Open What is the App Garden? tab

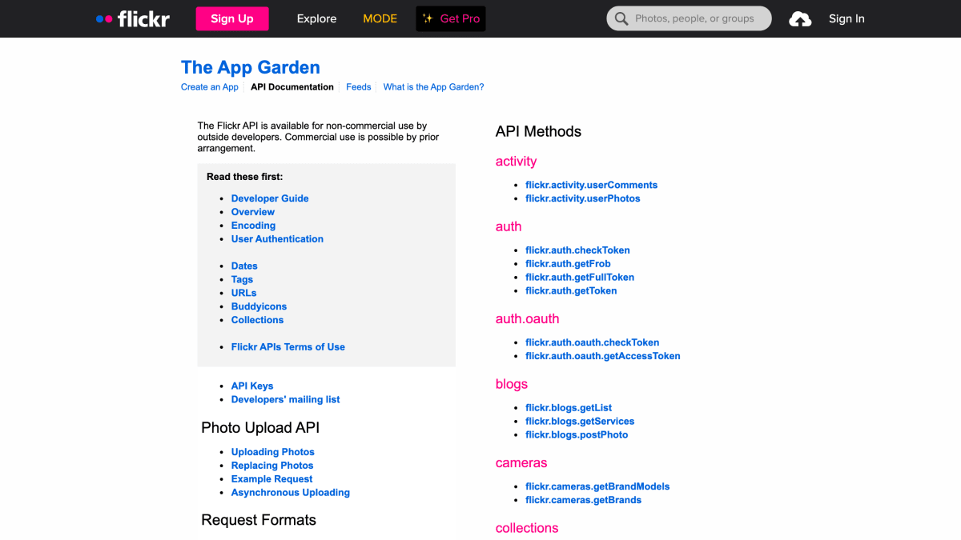(433, 87)
